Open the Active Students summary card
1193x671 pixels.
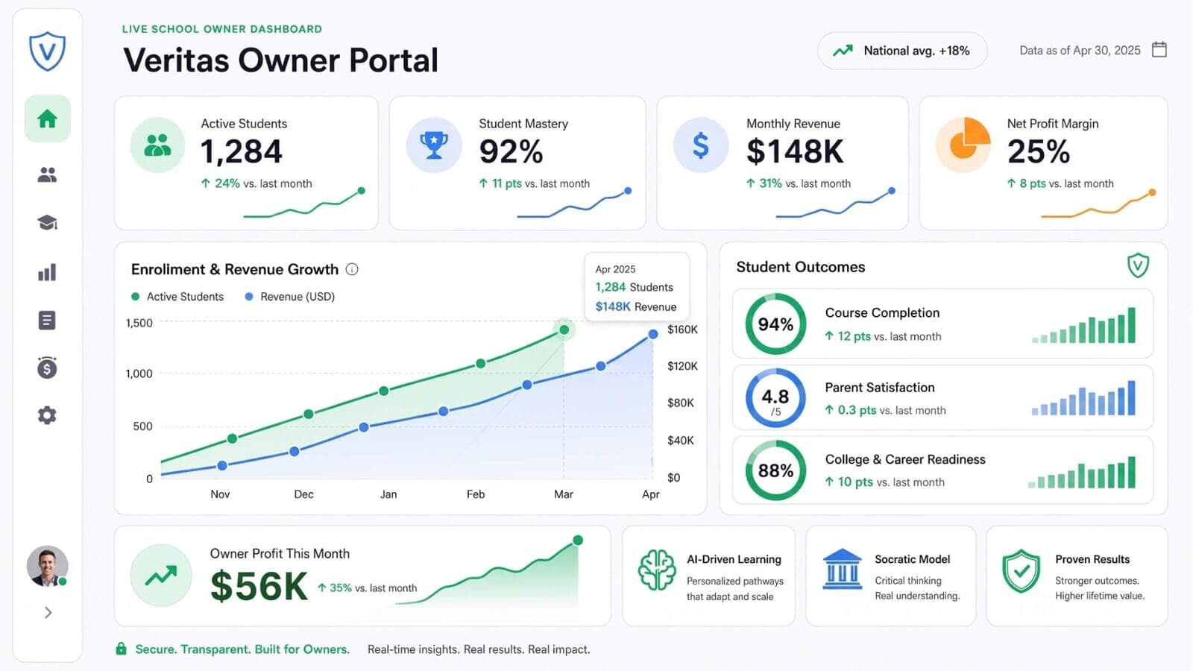(246, 163)
